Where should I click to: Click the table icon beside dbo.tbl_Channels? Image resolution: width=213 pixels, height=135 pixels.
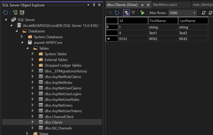coord(41,128)
